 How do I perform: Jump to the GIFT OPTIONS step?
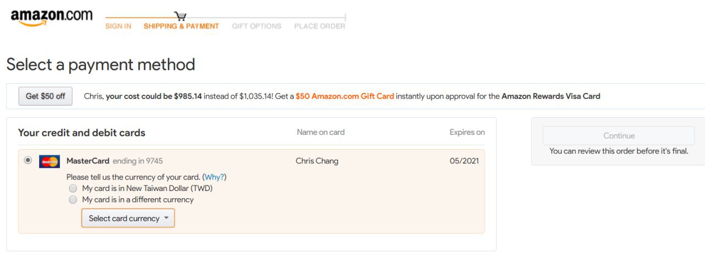click(x=256, y=26)
